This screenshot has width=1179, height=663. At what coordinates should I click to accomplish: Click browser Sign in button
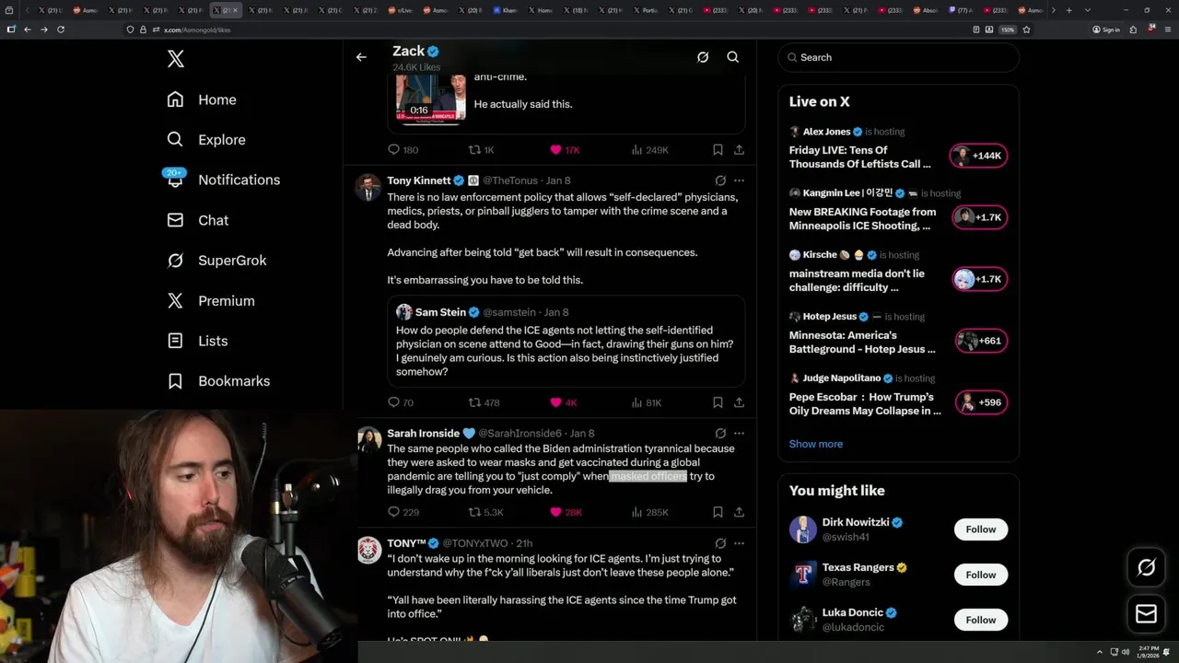(x=1106, y=29)
